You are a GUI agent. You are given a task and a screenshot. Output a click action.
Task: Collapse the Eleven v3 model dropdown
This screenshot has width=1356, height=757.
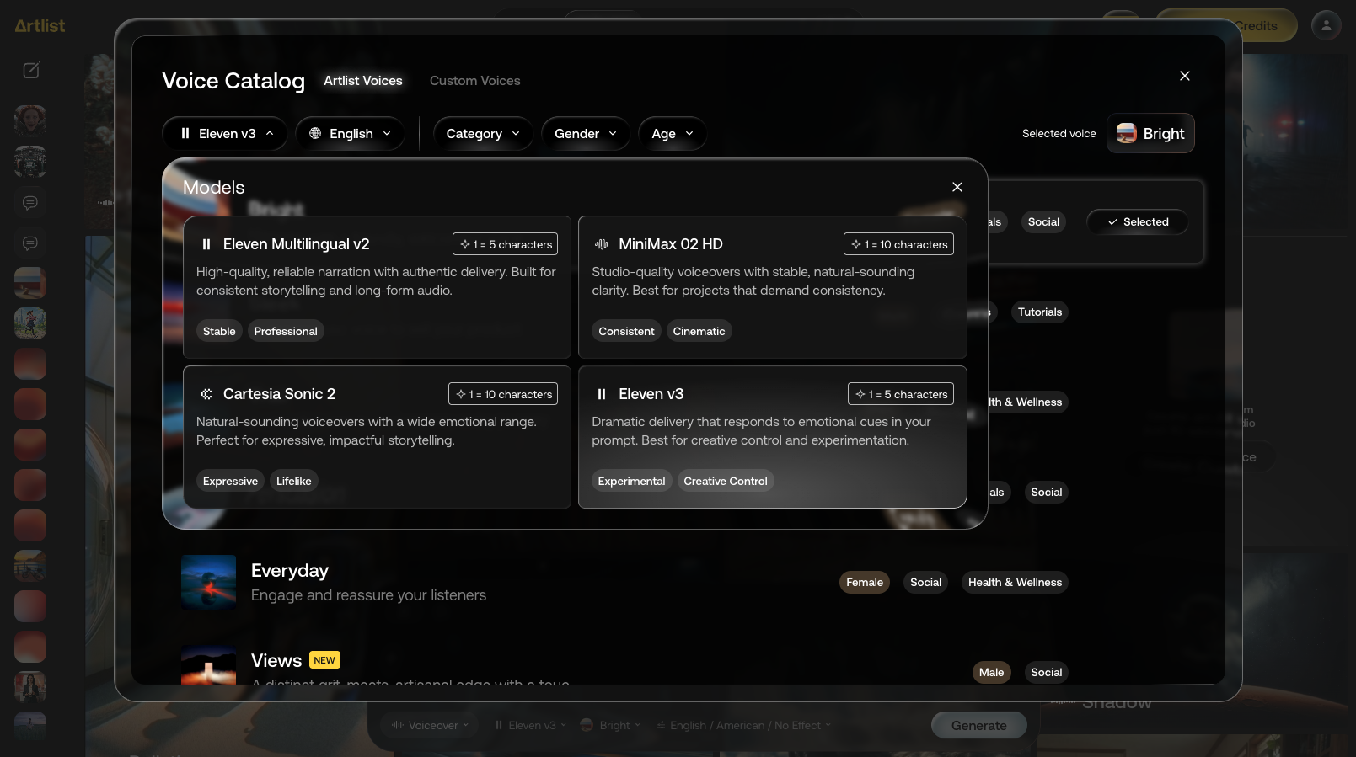225,133
